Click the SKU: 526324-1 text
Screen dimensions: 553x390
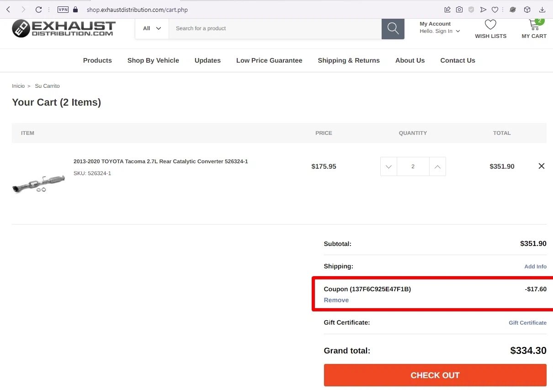pos(92,173)
